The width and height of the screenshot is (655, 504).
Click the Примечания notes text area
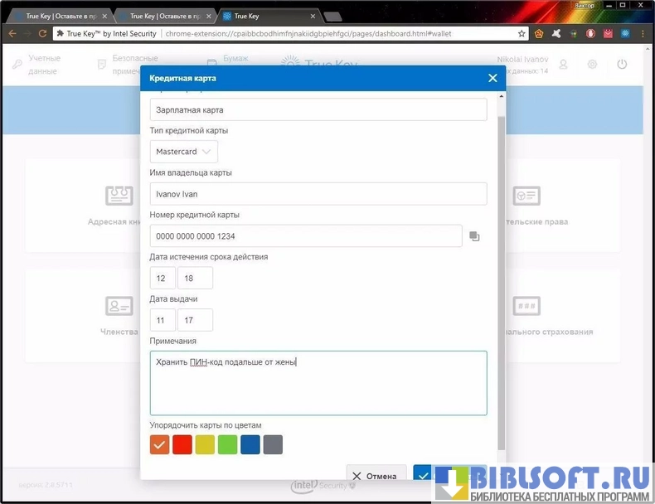tap(318, 382)
